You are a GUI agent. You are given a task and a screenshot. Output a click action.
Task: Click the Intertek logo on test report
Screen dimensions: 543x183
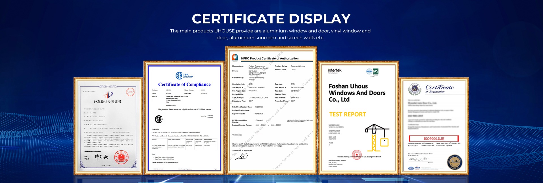click(x=335, y=70)
